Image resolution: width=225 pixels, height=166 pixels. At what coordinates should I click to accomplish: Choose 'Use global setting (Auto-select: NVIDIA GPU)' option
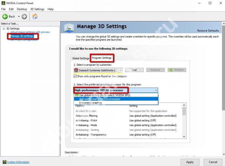click(x=104, y=95)
